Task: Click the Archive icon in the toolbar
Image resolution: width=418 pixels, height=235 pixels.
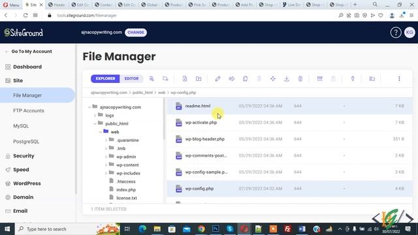Action: tap(319, 78)
